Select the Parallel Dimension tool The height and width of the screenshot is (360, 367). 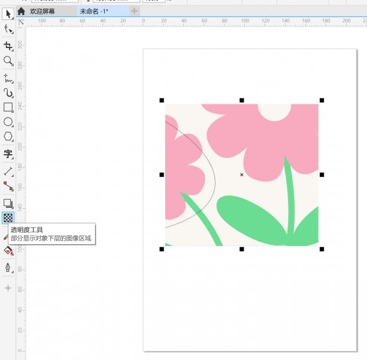[x=8, y=172]
